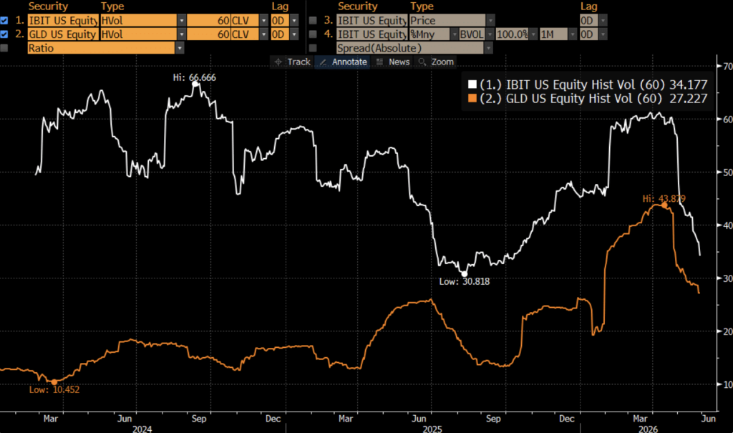
Task: Click the 10 value on the right axis
Action: click(727, 384)
